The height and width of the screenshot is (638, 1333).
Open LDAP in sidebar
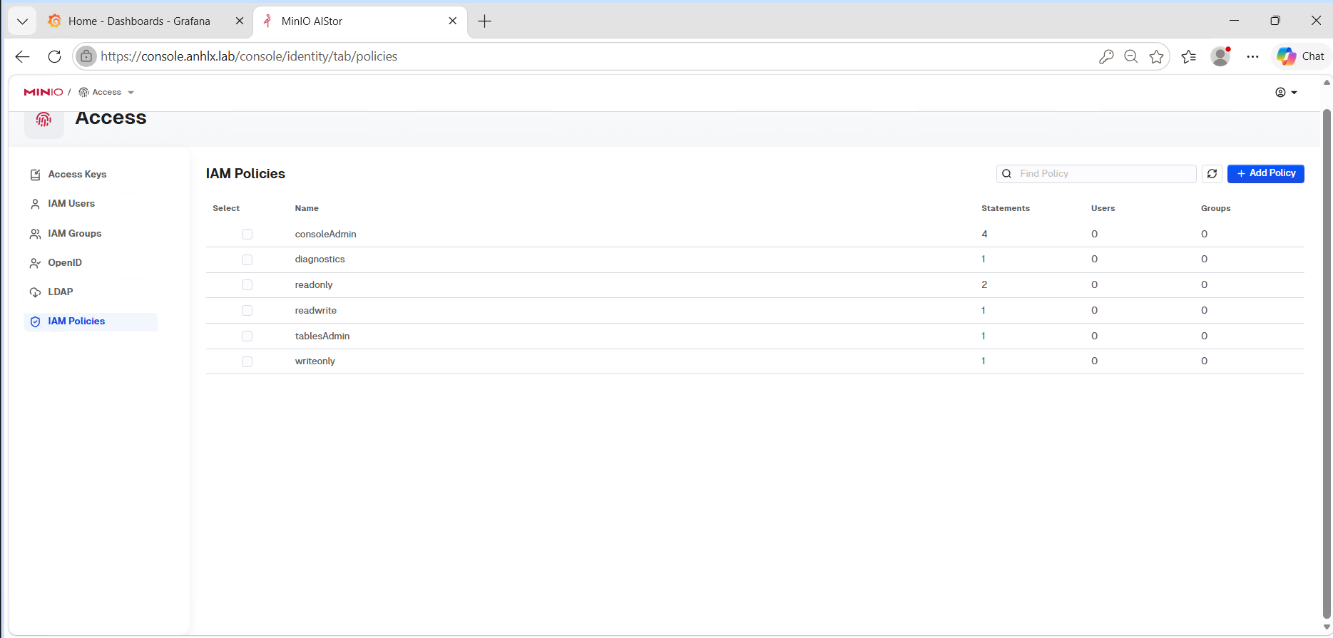coord(61,292)
